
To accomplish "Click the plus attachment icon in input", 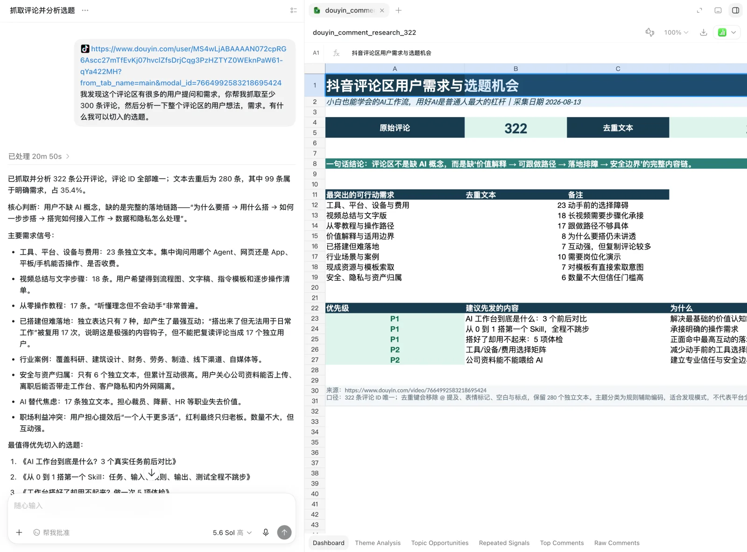I will 19,532.
